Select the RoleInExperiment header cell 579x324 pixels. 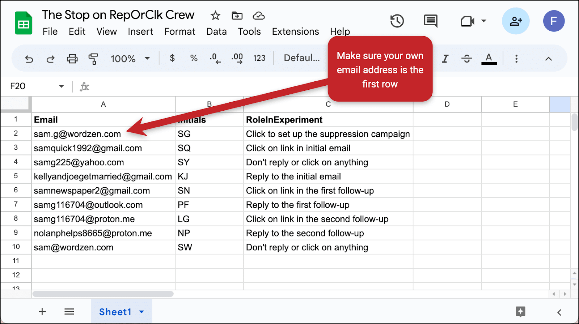(328, 120)
